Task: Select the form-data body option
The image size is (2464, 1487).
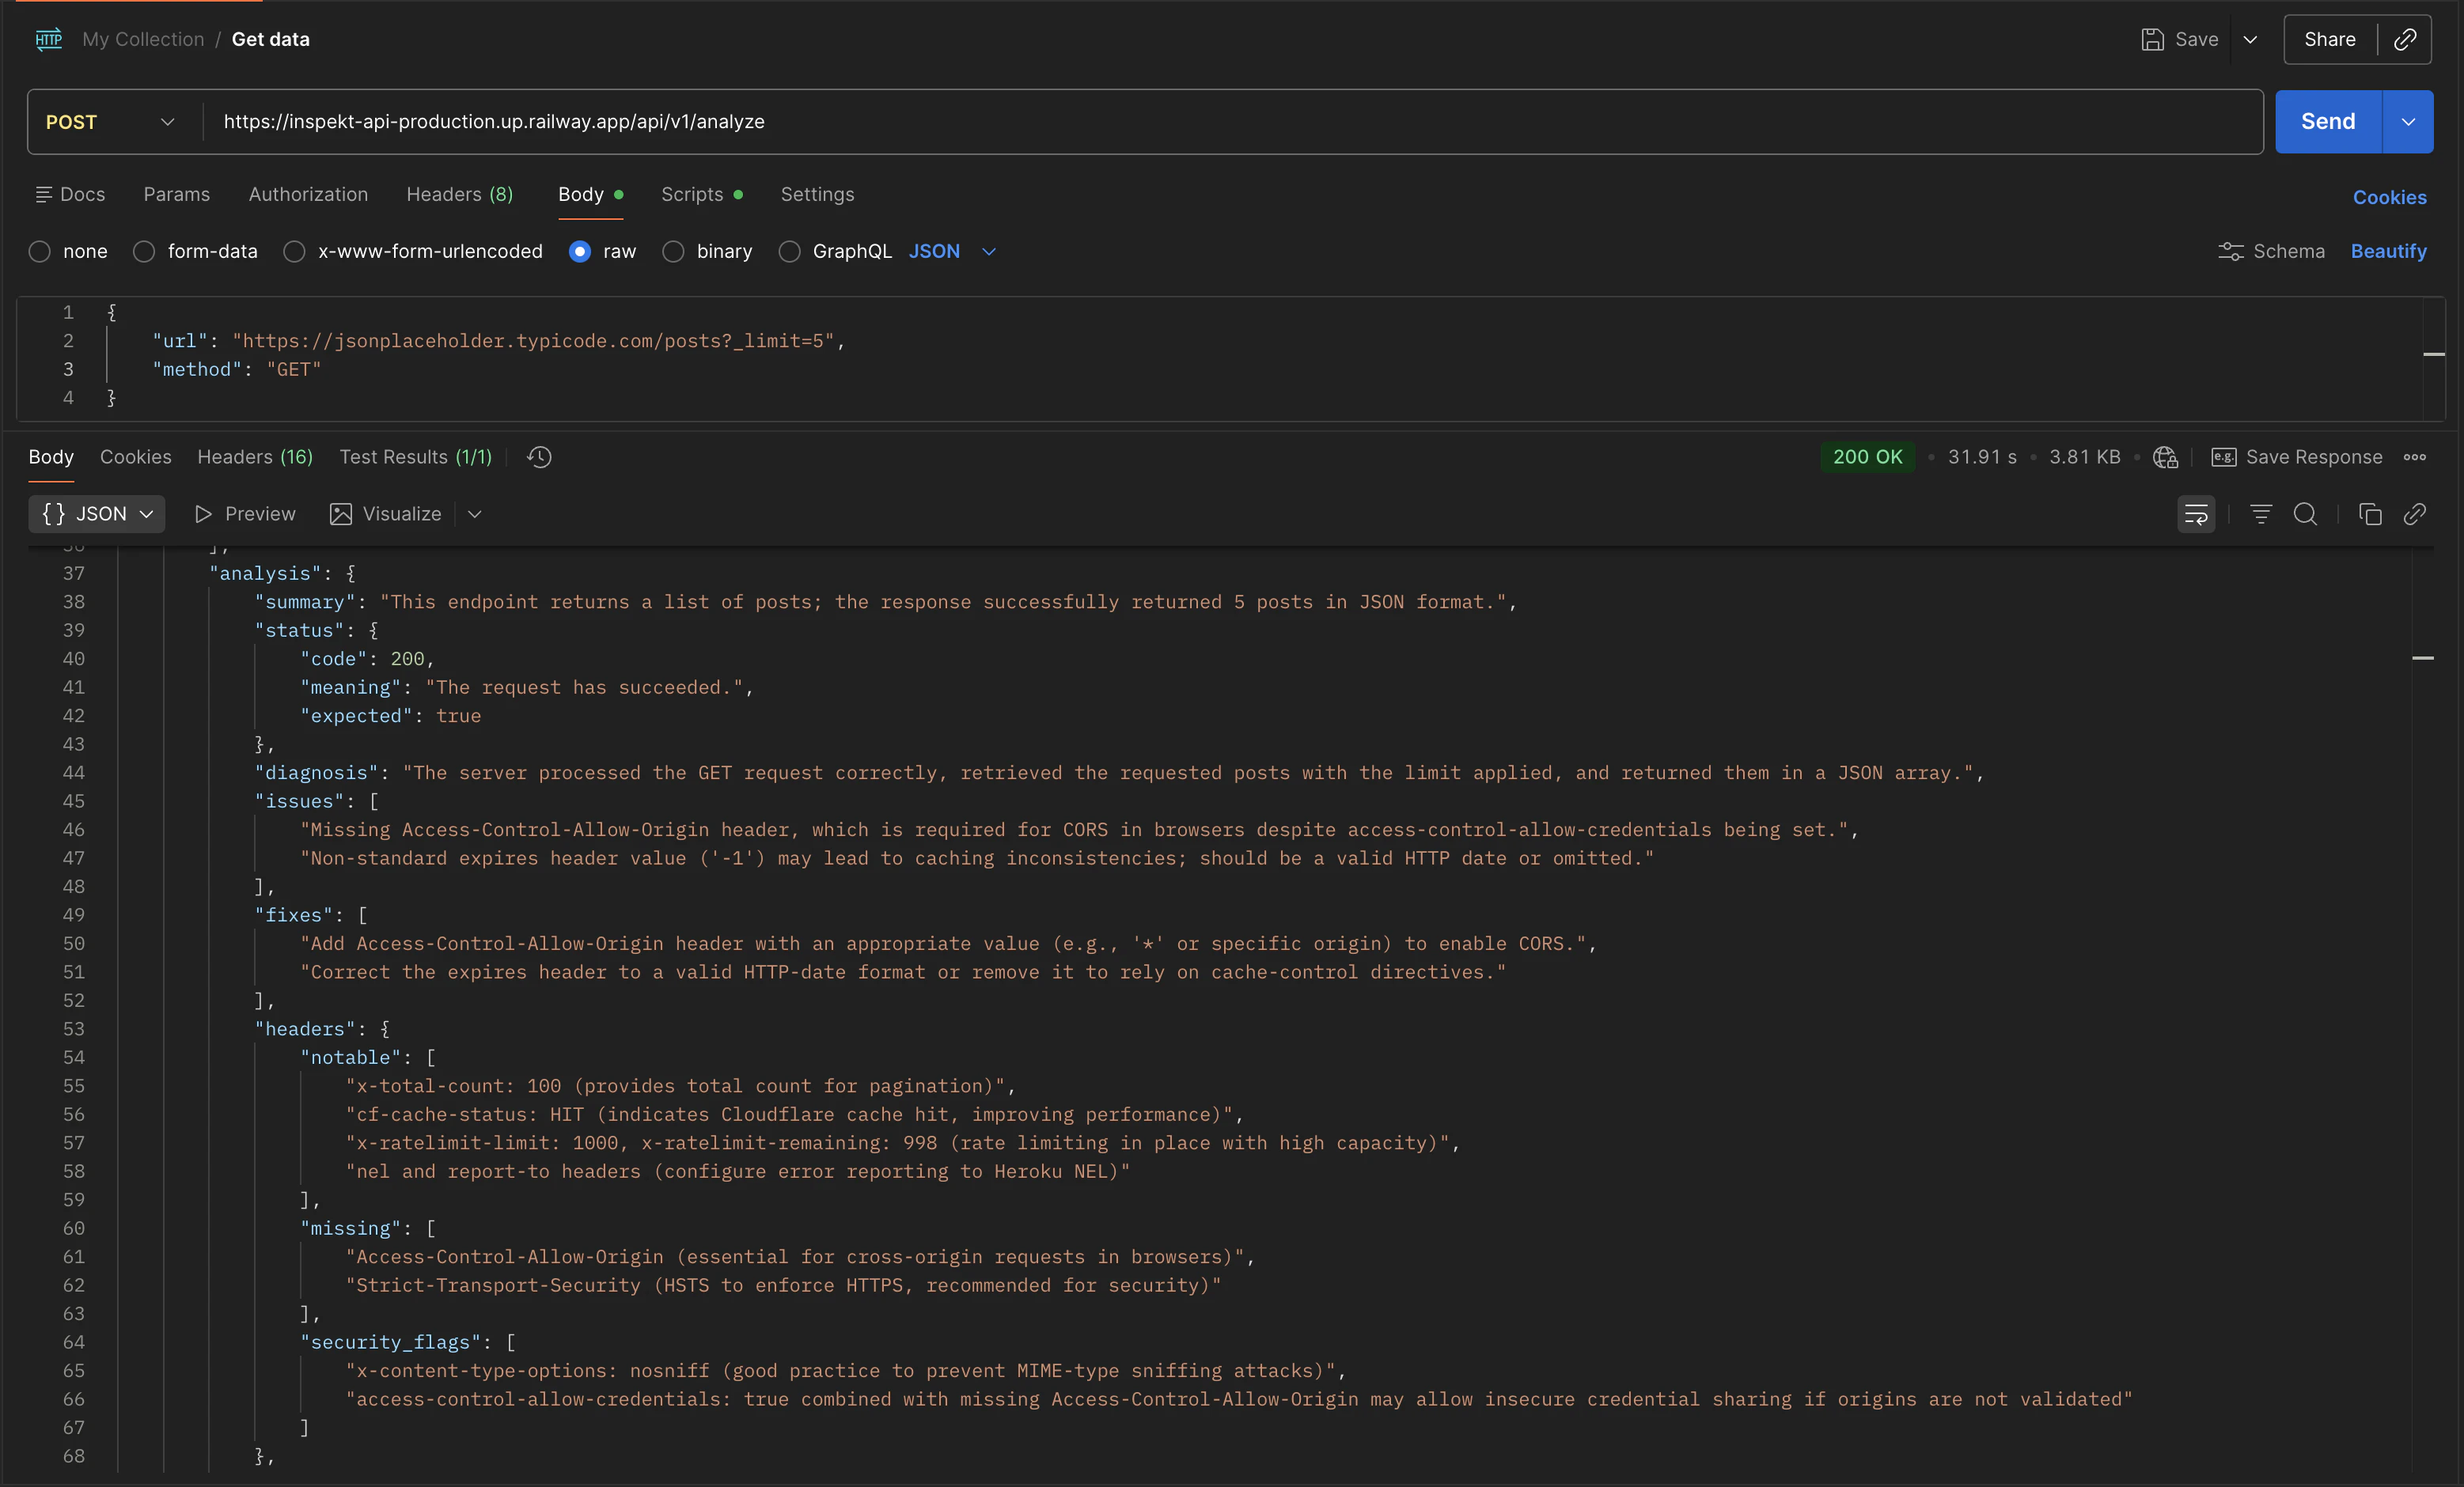Action: point(145,252)
